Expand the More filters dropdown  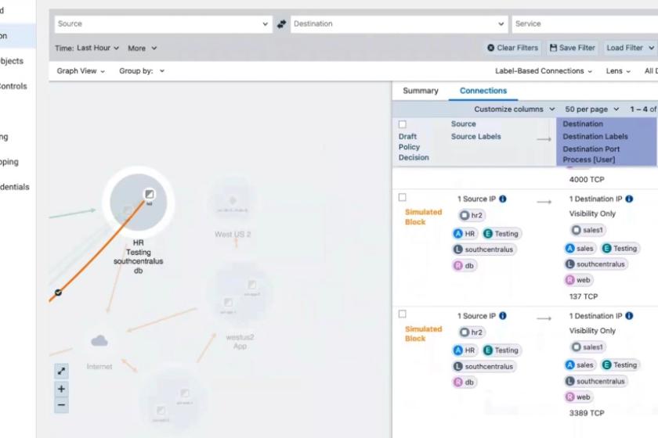pos(143,48)
